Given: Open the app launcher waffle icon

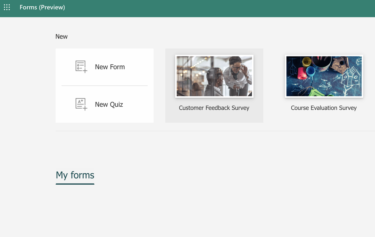Looking at the screenshot, I should (x=7, y=7).
